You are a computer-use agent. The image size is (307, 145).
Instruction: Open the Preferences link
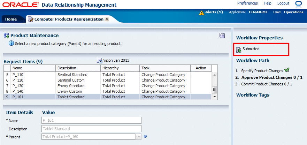(x=247, y=3)
